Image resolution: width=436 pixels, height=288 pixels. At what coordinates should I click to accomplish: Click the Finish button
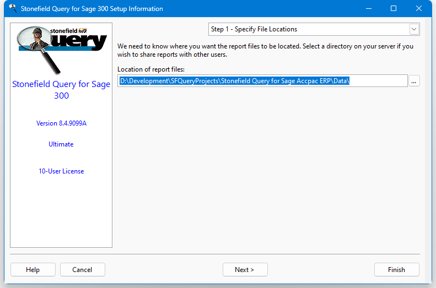(x=396, y=270)
